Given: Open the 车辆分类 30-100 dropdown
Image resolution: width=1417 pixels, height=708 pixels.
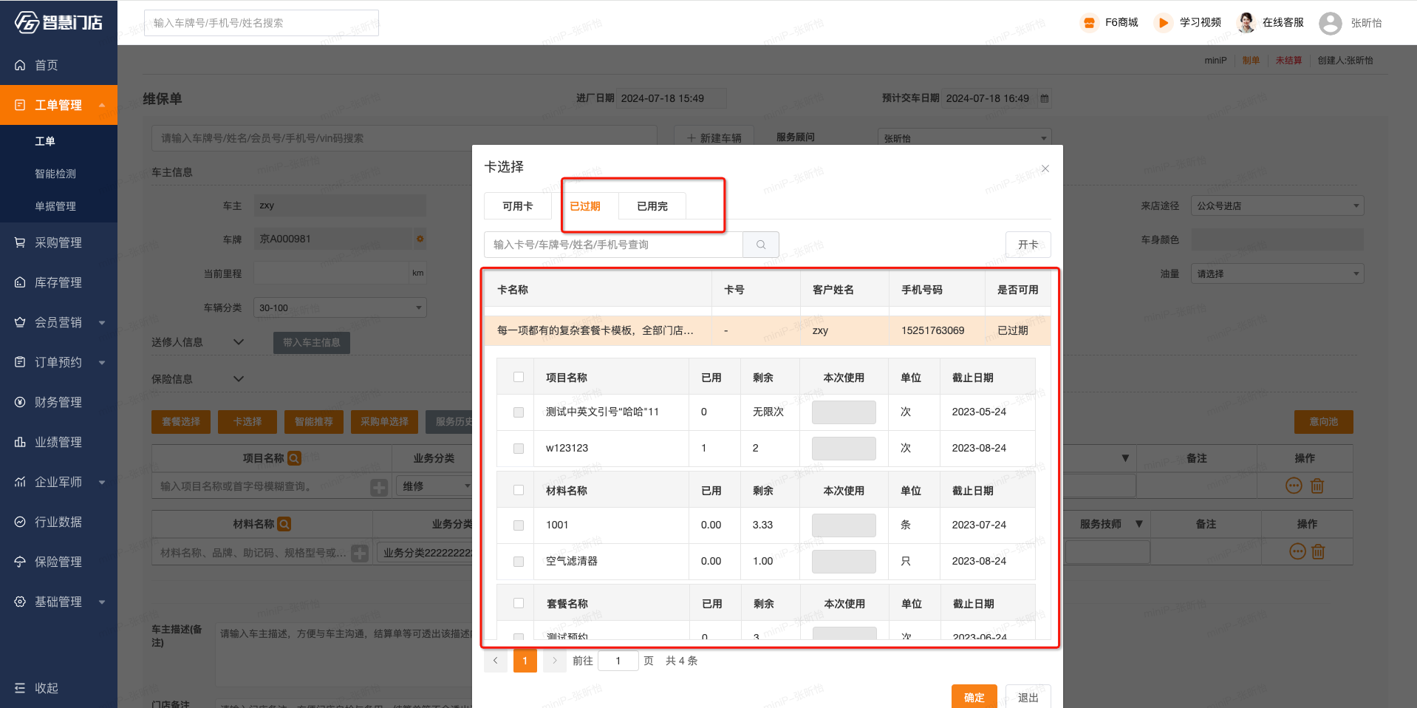Looking at the screenshot, I should [x=340, y=307].
